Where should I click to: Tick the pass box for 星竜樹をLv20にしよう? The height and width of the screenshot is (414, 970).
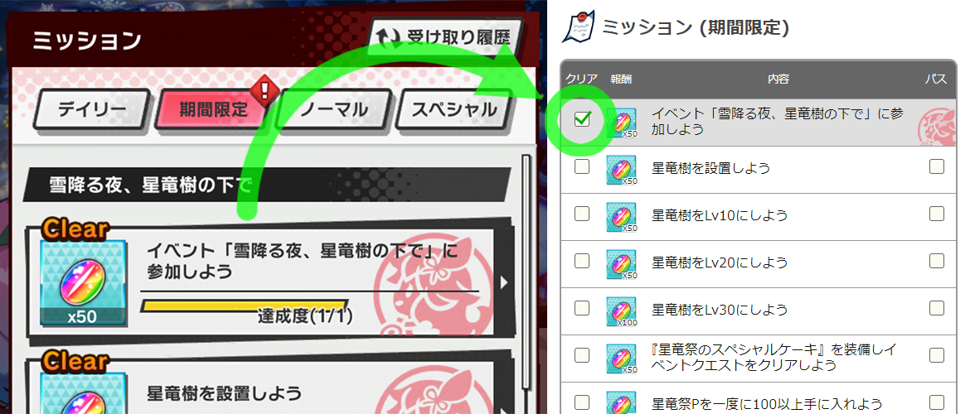coord(937,261)
